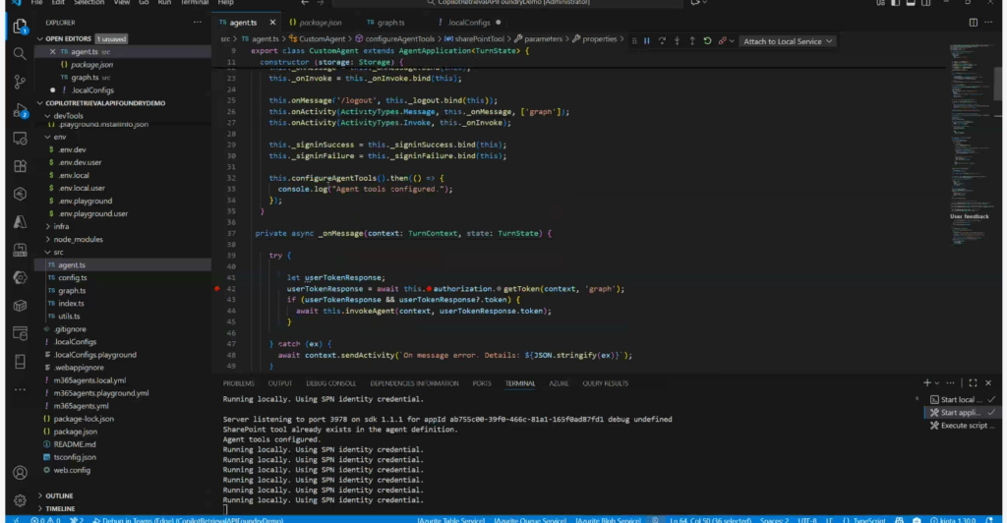Image resolution: width=1007 pixels, height=523 pixels.
Task: Select the Execute script terminal entry
Action: click(966, 426)
